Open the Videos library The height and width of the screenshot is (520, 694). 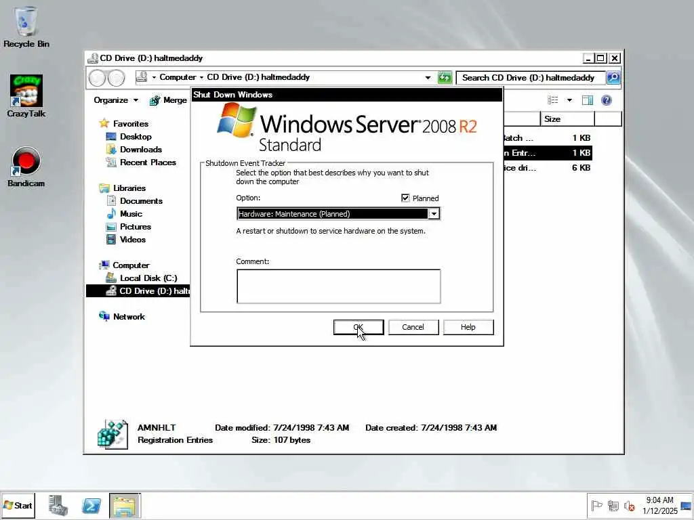133,239
